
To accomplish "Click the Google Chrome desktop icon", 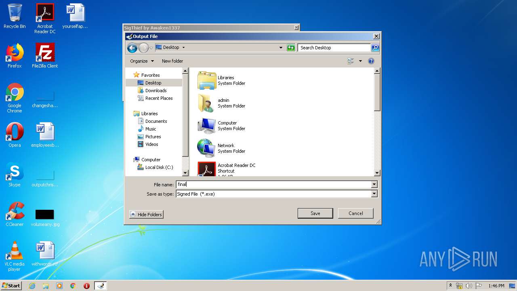I will coord(15,98).
